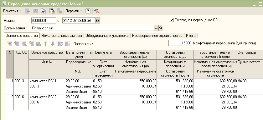Click row 2 Иванов Иван cell

pos(79,107)
